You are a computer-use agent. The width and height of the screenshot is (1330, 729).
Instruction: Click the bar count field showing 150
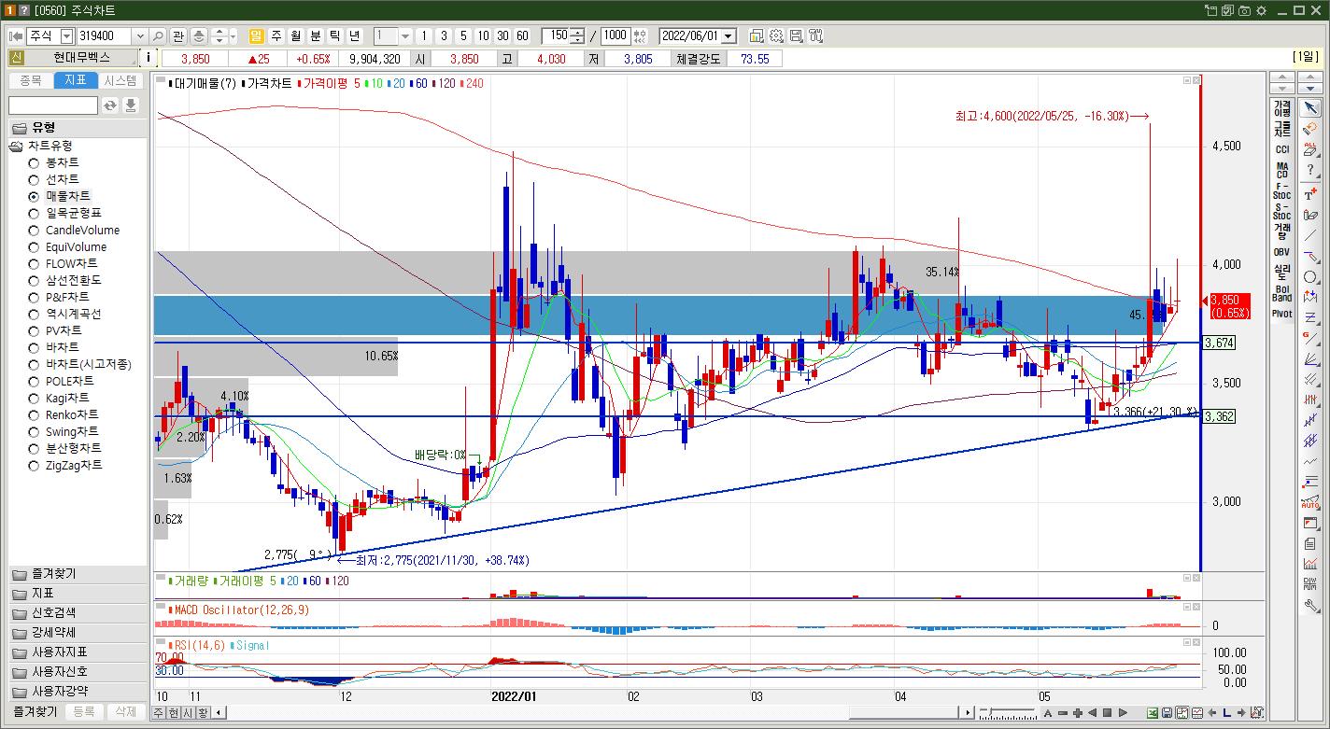[557, 35]
